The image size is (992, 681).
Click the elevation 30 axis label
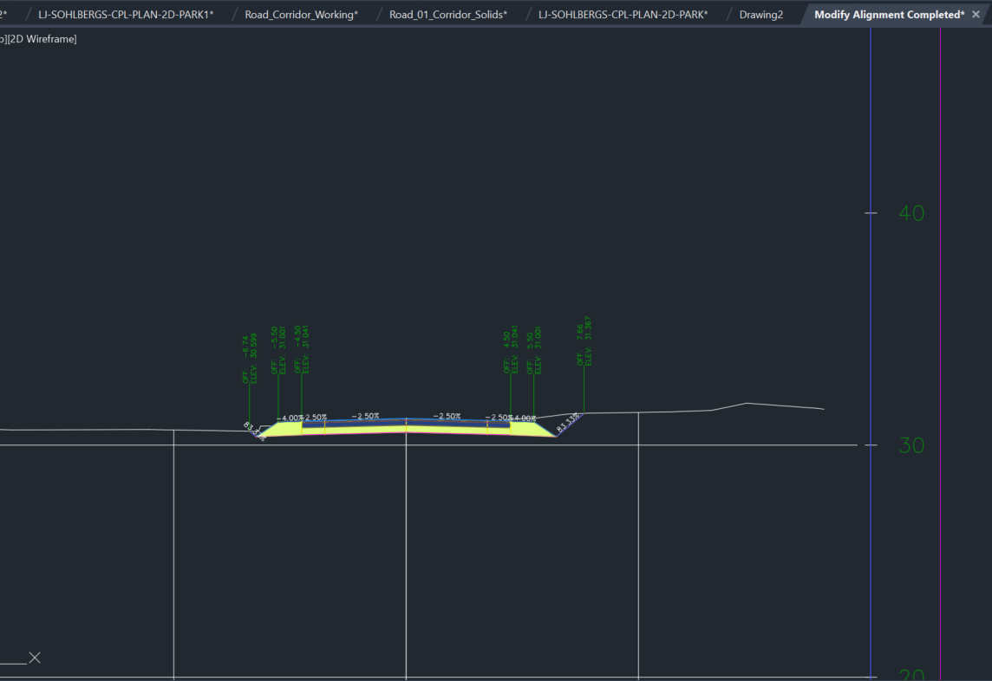click(x=911, y=445)
